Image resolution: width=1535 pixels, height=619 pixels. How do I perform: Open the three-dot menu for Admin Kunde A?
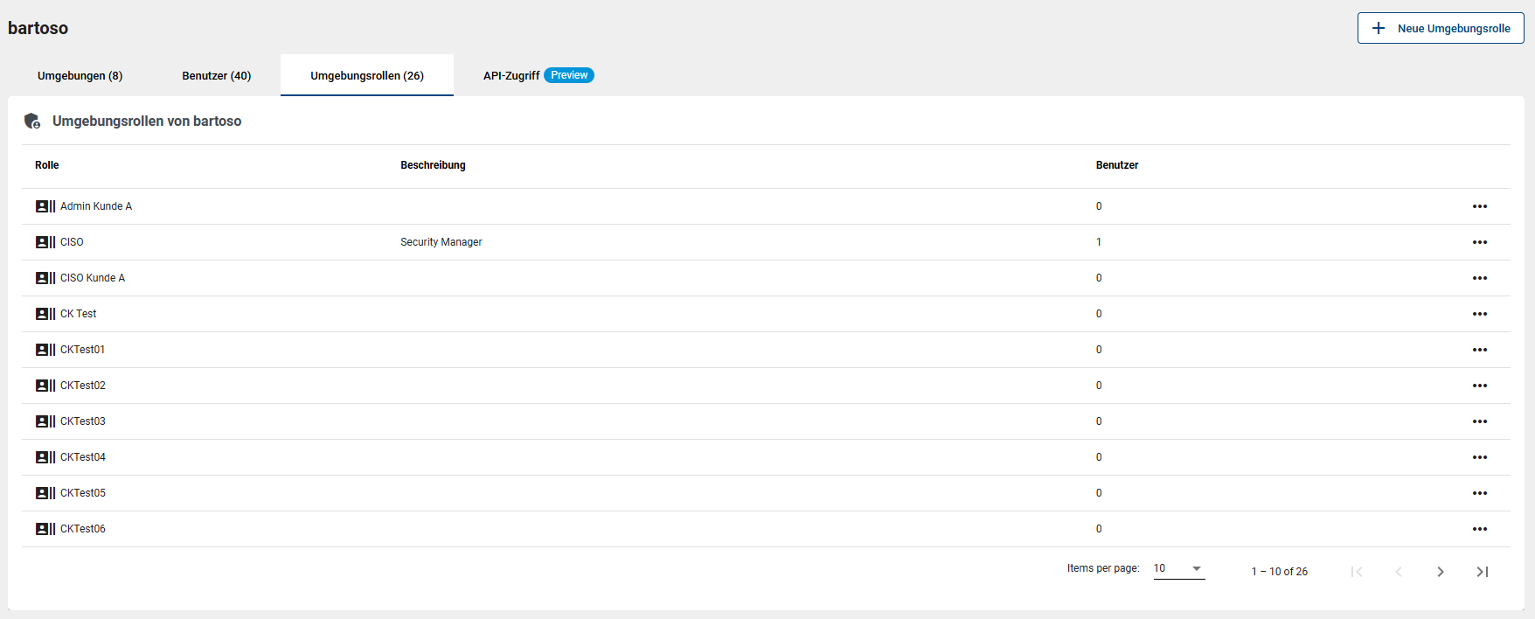(x=1479, y=206)
